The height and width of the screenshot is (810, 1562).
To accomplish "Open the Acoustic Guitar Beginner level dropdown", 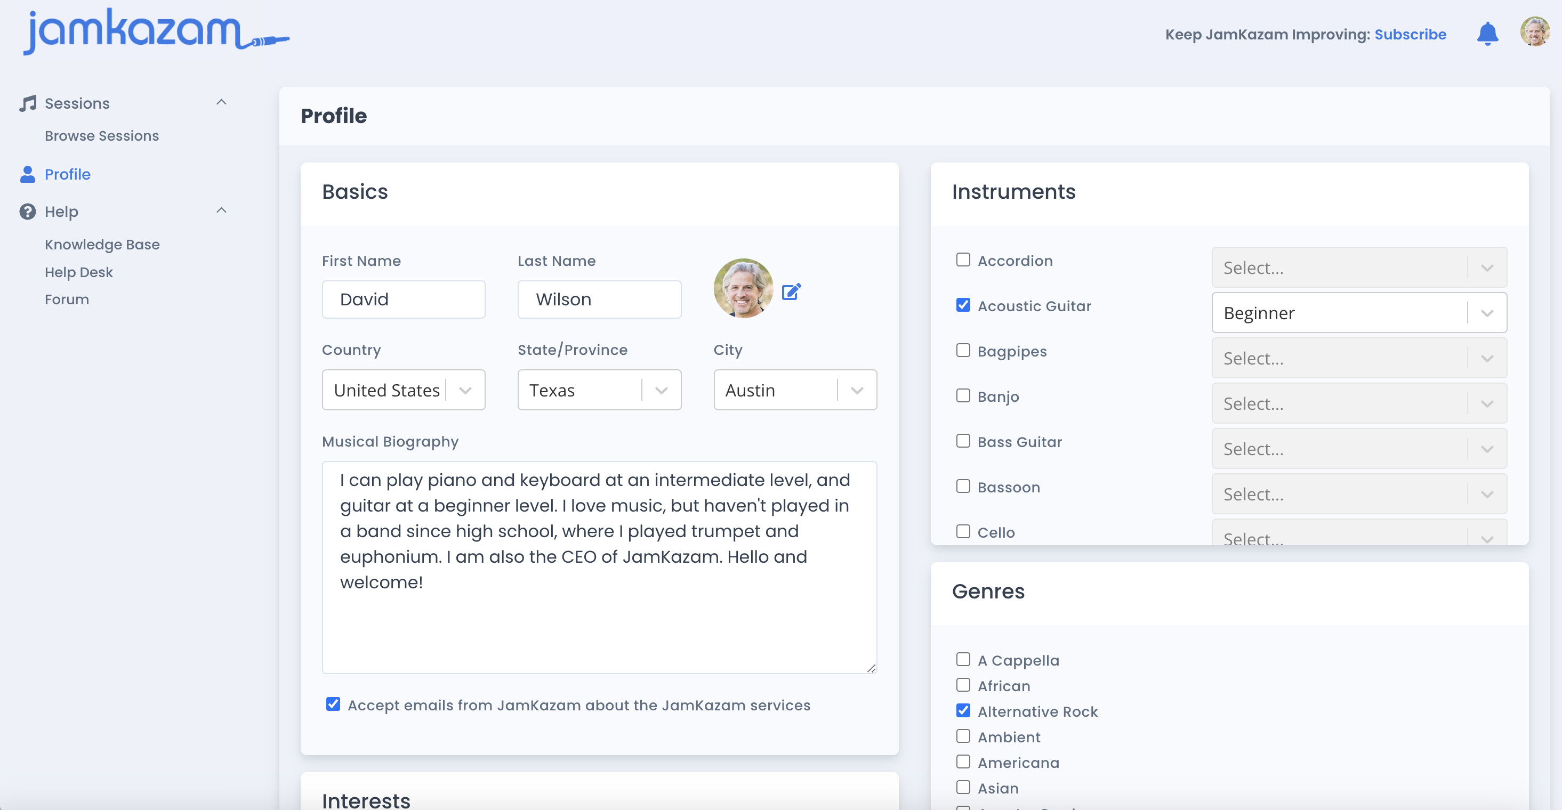I will coord(1358,313).
